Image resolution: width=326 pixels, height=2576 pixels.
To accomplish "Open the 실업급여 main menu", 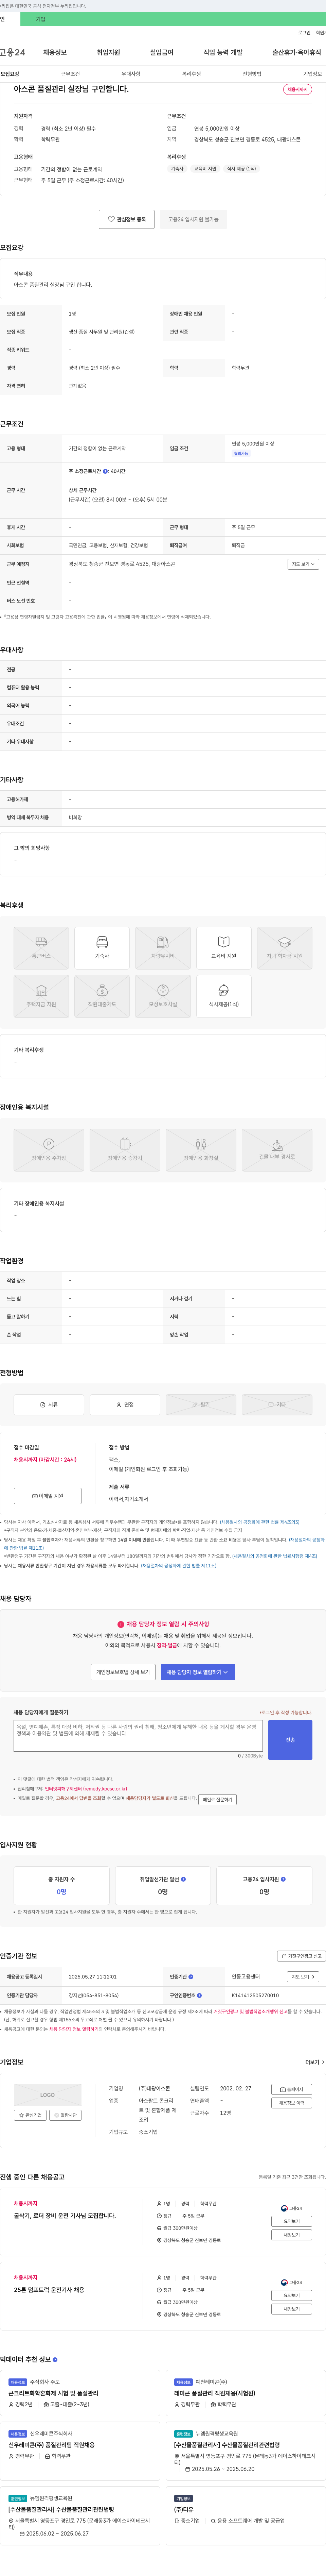I will pos(162,52).
